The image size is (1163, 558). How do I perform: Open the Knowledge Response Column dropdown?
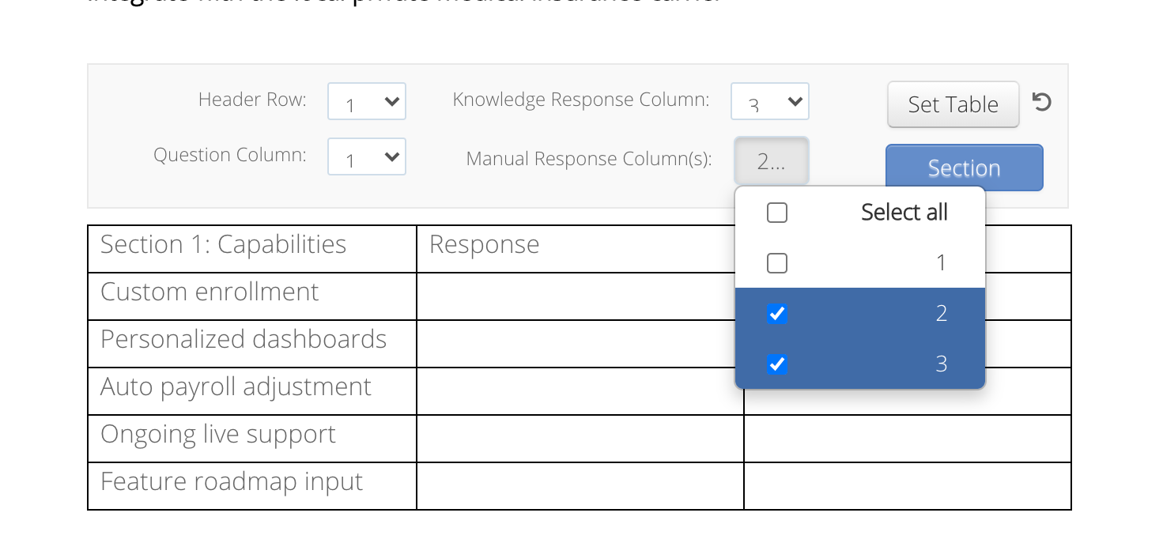coord(769,101)
